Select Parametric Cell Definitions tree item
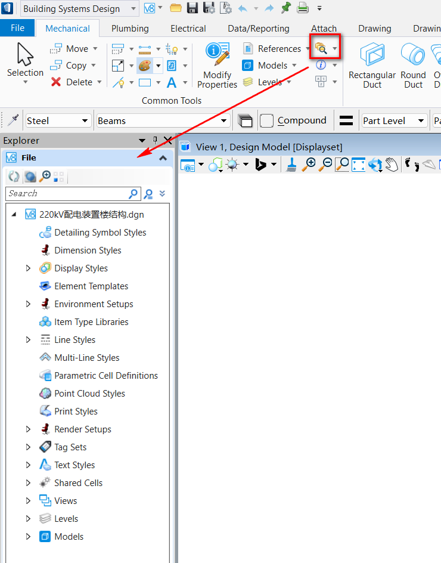 (98, 376)
